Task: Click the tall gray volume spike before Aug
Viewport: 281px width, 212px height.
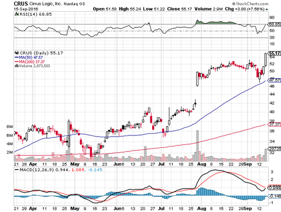Action: click(x=197, y=146)
